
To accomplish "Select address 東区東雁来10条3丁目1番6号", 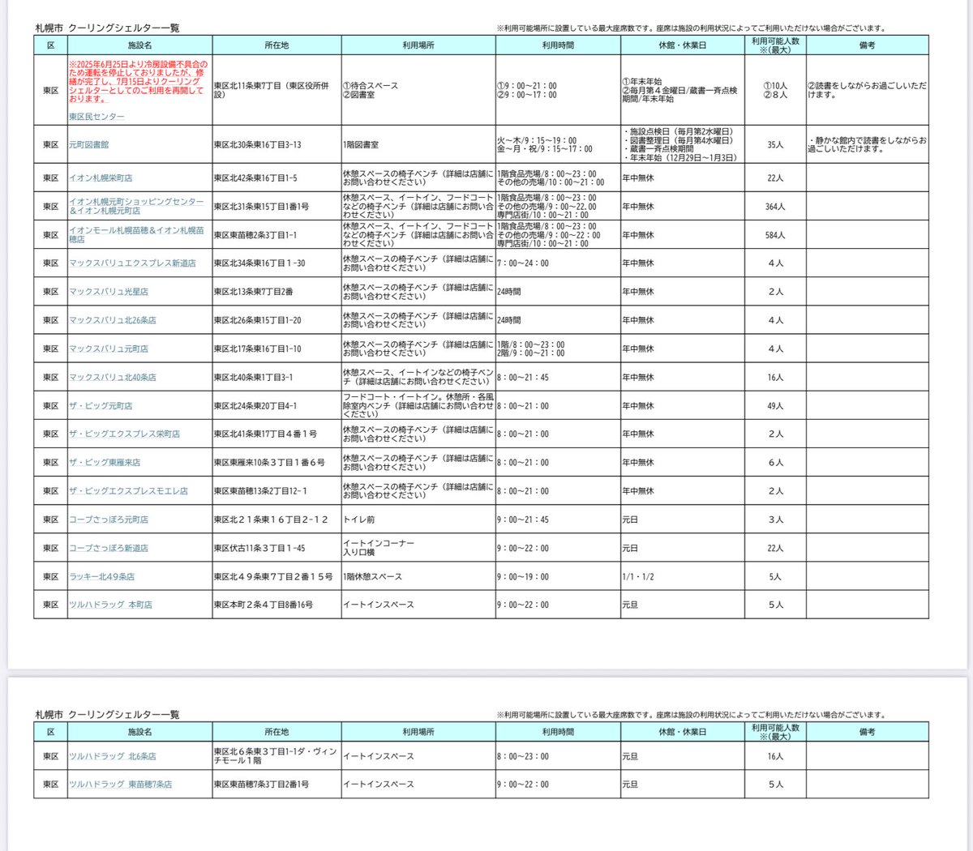I will coord(270,462).
